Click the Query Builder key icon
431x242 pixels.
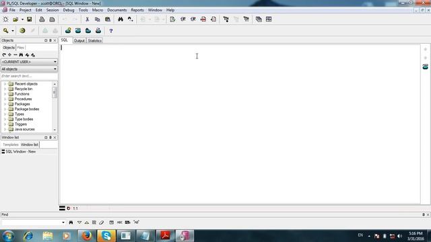click(5, 31)
